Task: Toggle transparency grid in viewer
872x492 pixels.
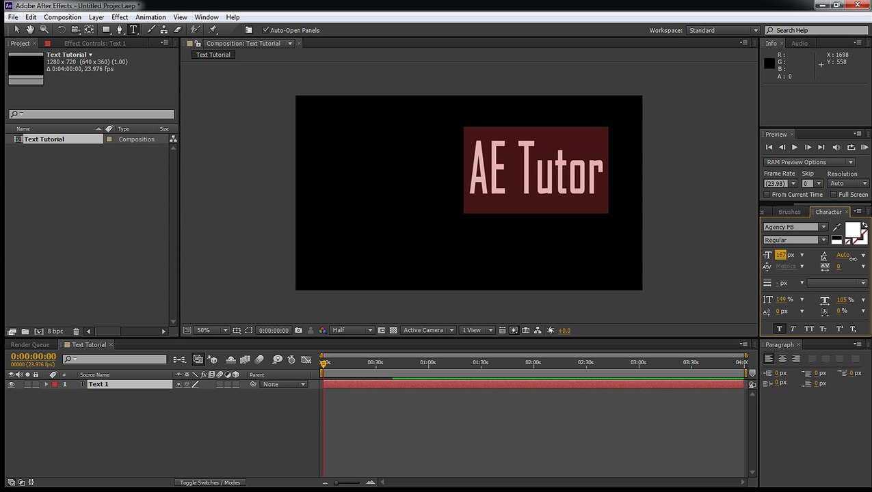Action: point(393,330)
